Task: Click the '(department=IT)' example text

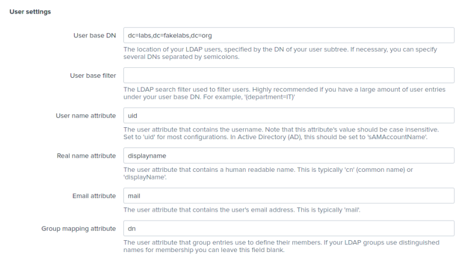Action: 271,96
